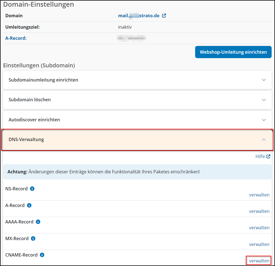The image size is (275, 266).
Task: Click chevron of Subdomainumleitung einrichten
Action: click(264, 80)
